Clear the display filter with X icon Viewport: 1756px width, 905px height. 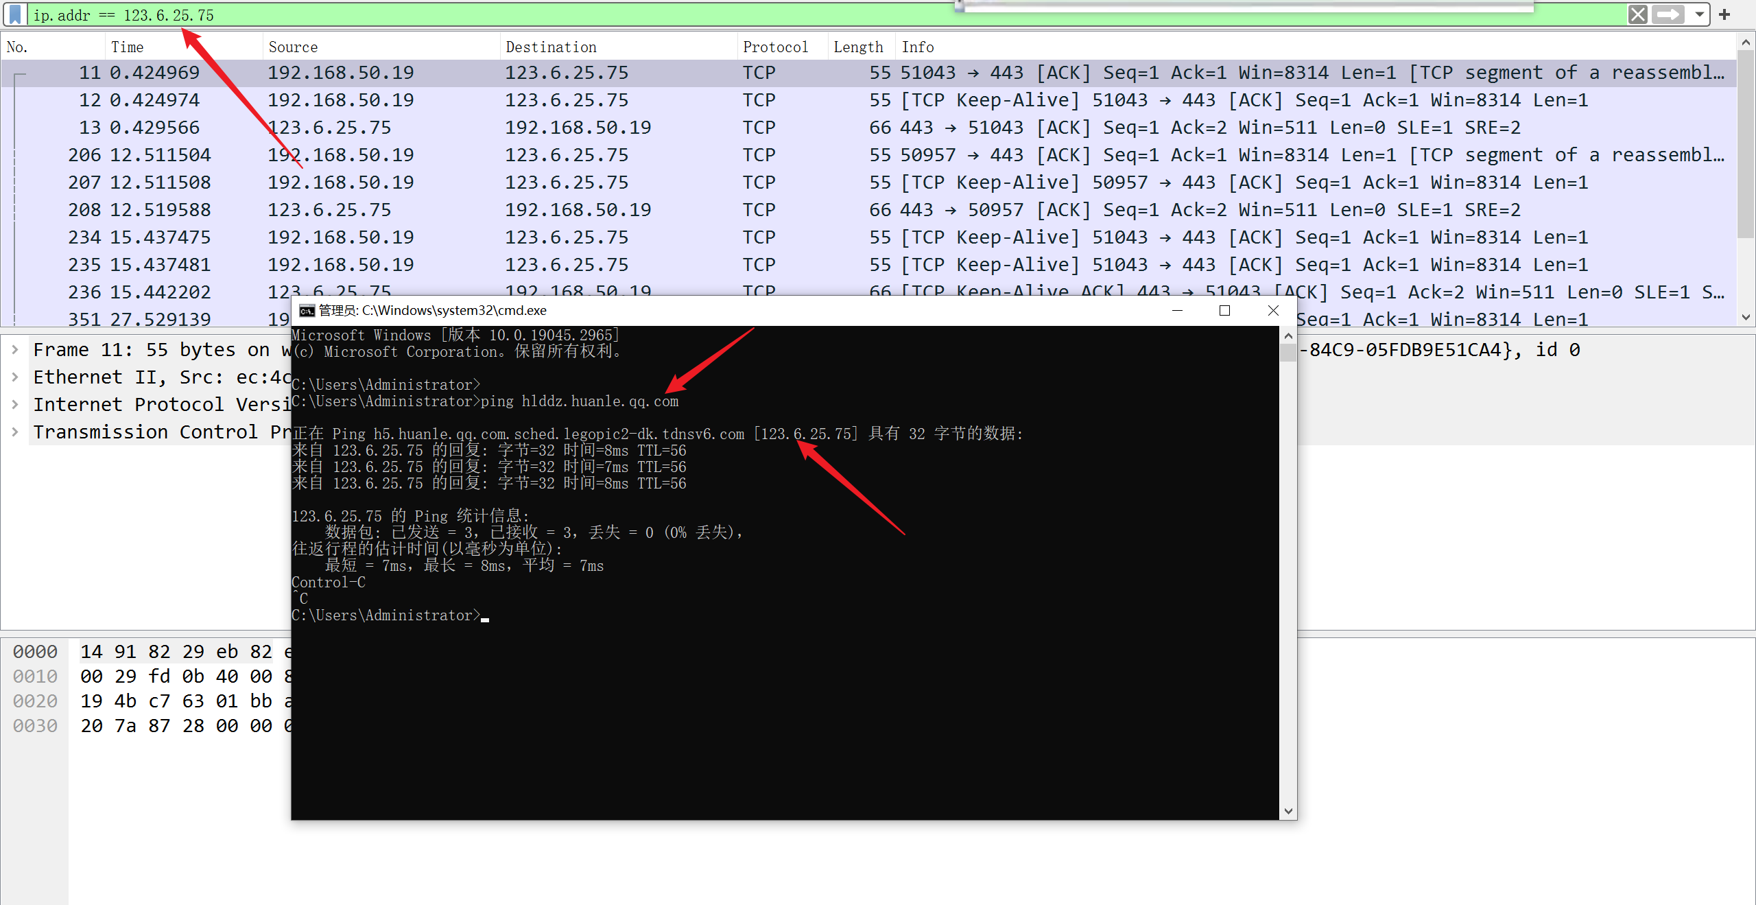pyautogui.click(x=1638, y=14)
